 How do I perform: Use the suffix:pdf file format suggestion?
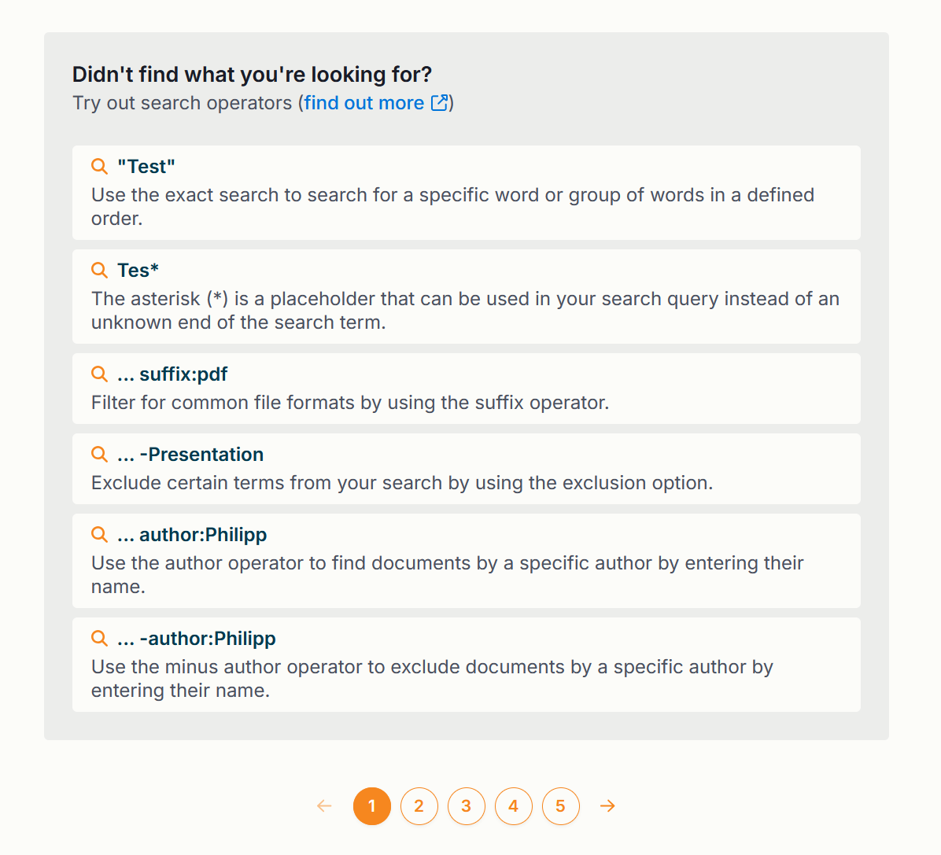pos(467,389)
